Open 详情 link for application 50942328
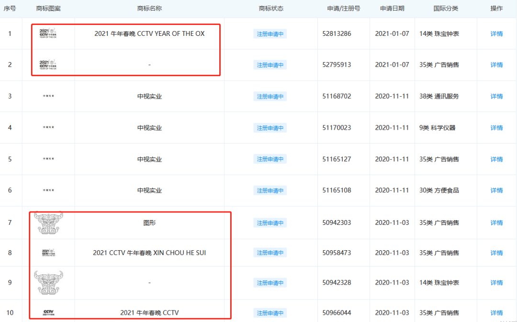This screenshot has height=322, width=517. tap(496, 283)
